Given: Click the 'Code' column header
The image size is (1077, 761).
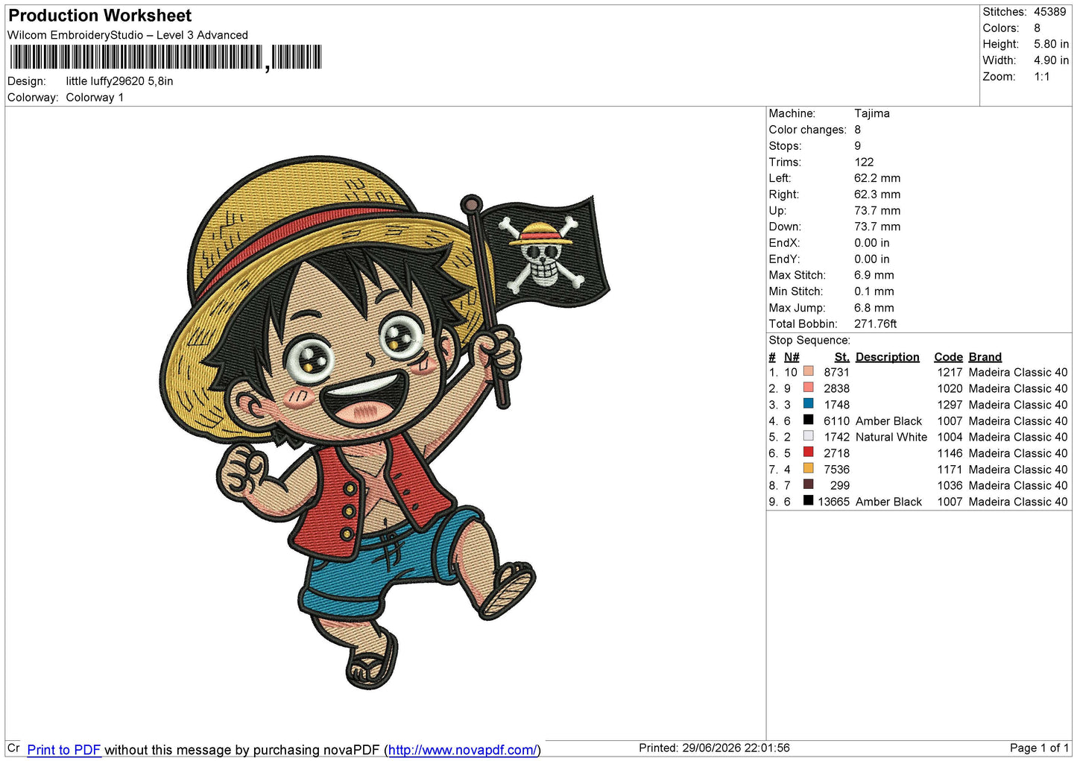Looking at the screenshot, I should 949,357.
